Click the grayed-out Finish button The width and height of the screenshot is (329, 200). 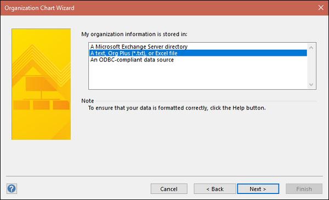click(x=304, y=189)
